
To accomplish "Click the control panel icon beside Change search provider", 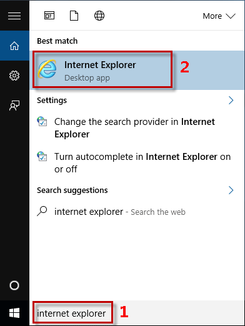I will pos(42,121).
